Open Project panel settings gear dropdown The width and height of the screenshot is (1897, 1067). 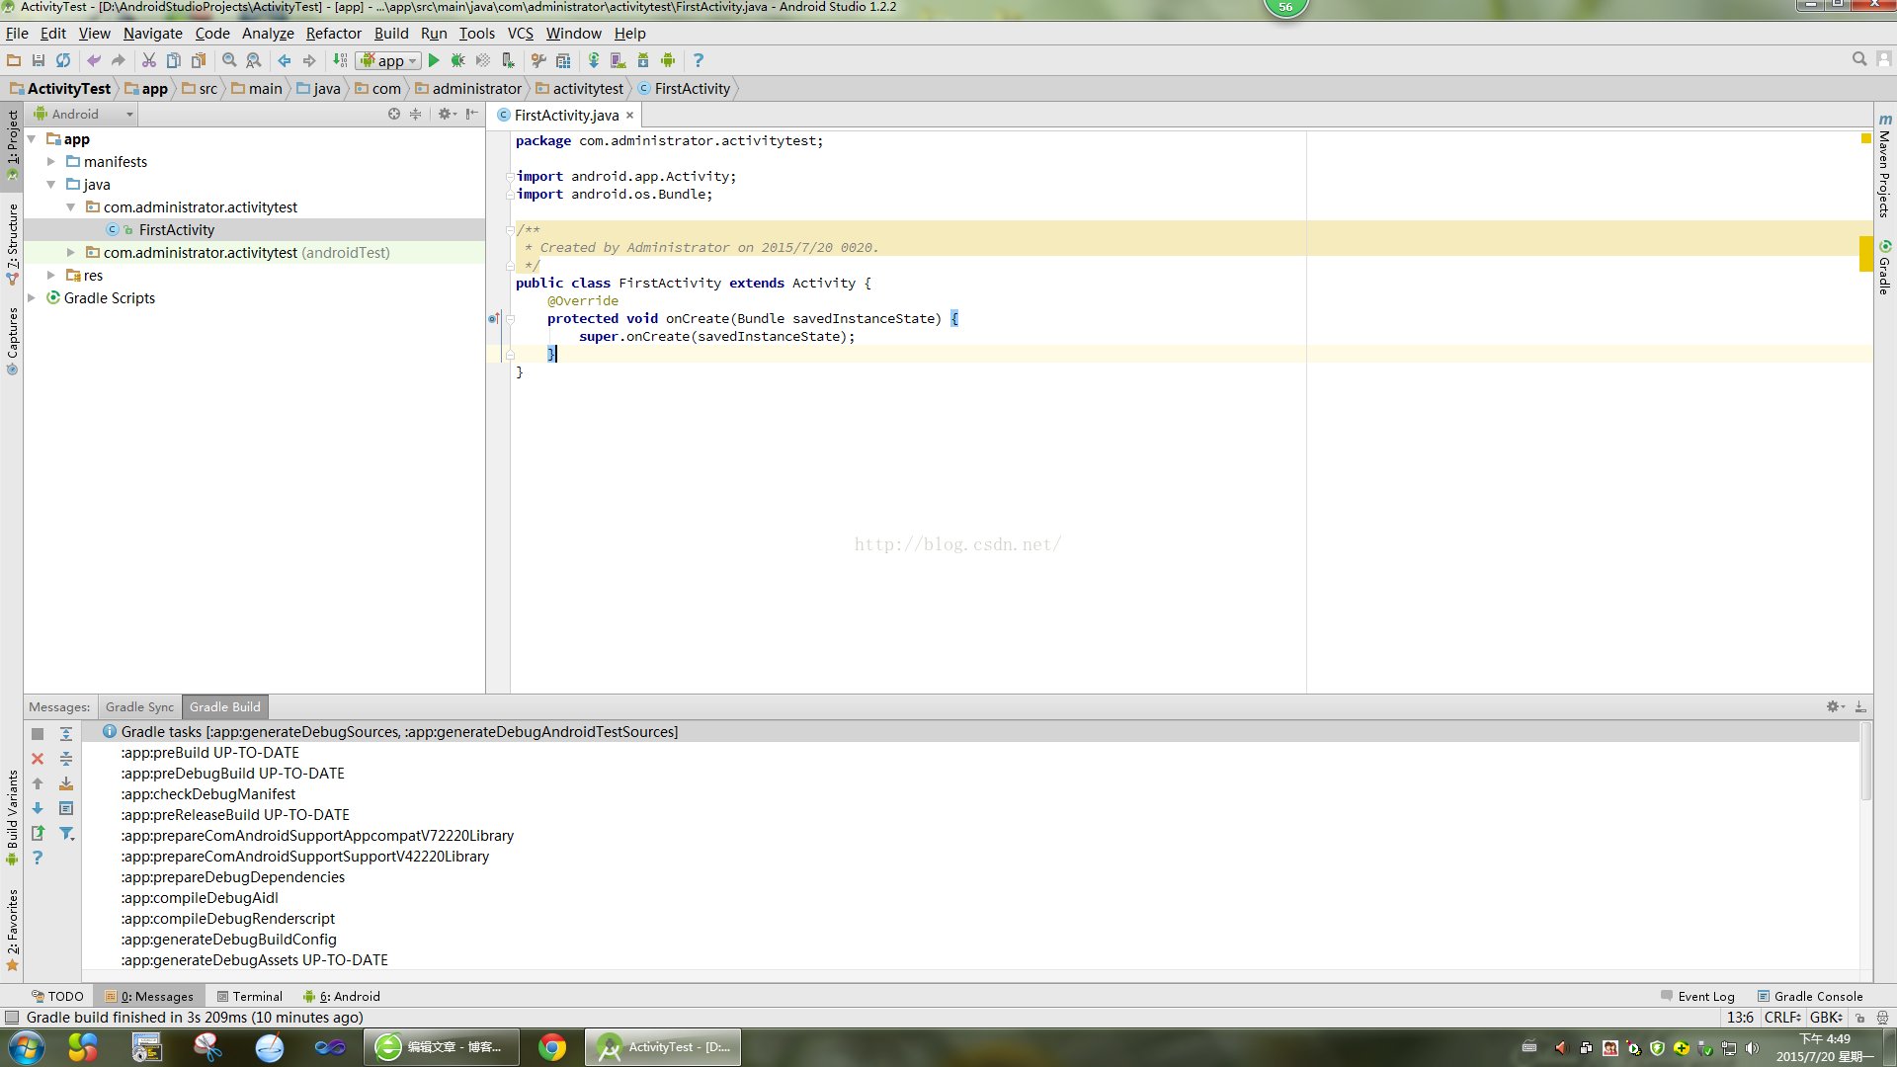[447, 115]
